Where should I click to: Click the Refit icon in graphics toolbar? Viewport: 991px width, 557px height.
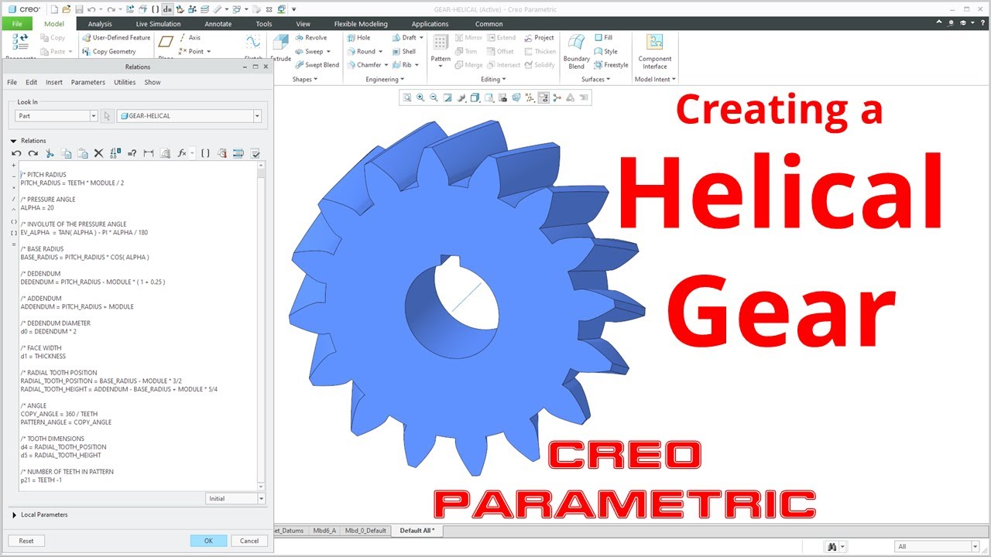point(407,97)
